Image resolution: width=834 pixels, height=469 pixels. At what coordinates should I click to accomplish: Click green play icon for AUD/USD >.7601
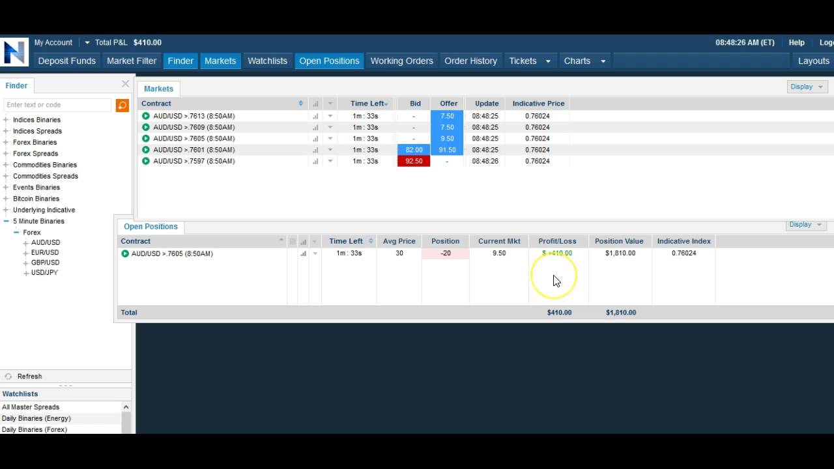click(x=146, y=150)
